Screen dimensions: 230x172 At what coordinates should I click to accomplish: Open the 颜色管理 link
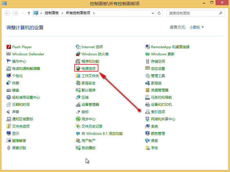[x=158, y=134]
